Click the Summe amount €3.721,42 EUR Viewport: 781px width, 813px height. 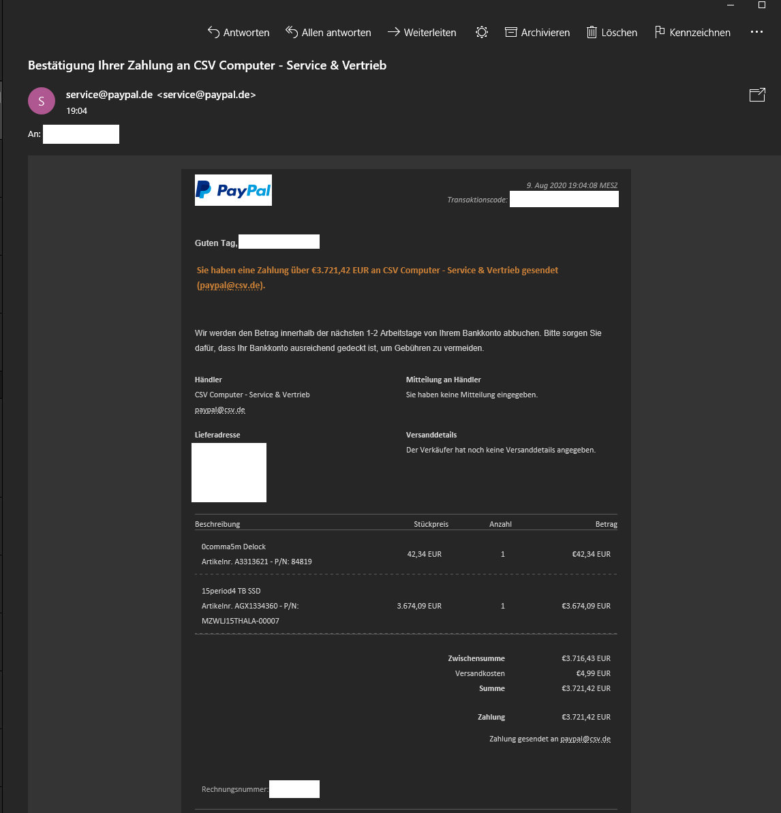pos(586,688)
